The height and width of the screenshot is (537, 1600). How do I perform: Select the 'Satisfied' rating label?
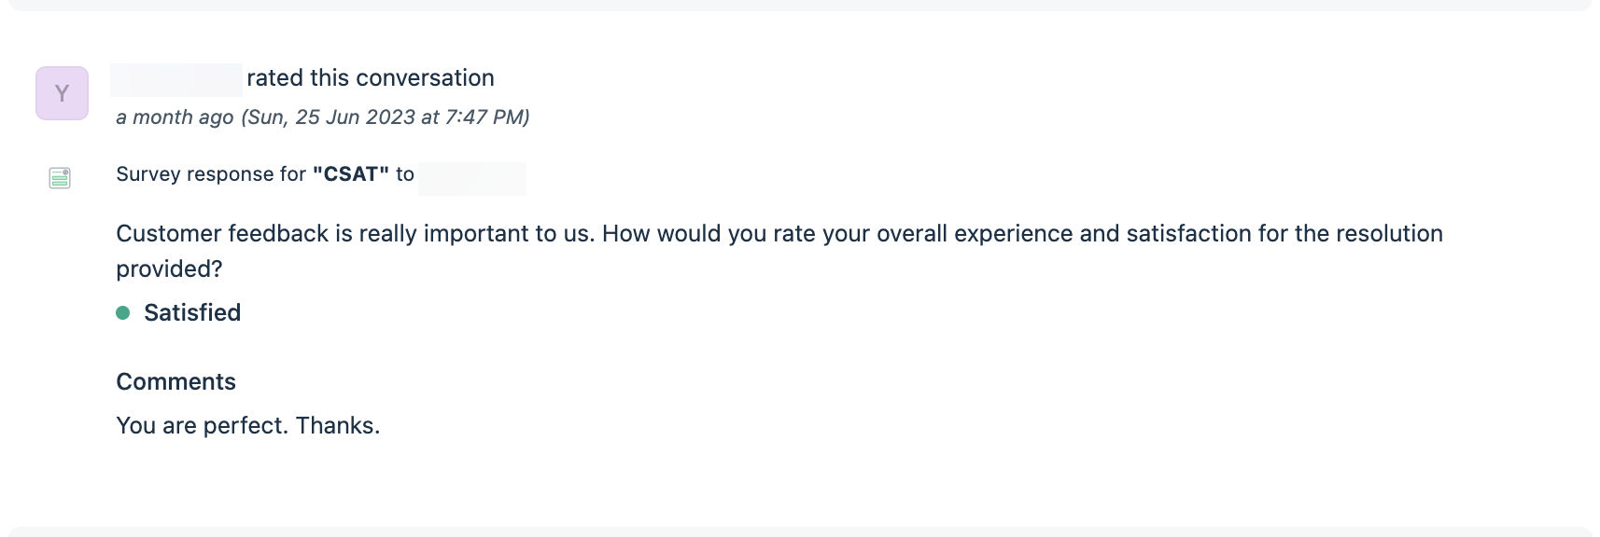point(192,313)
